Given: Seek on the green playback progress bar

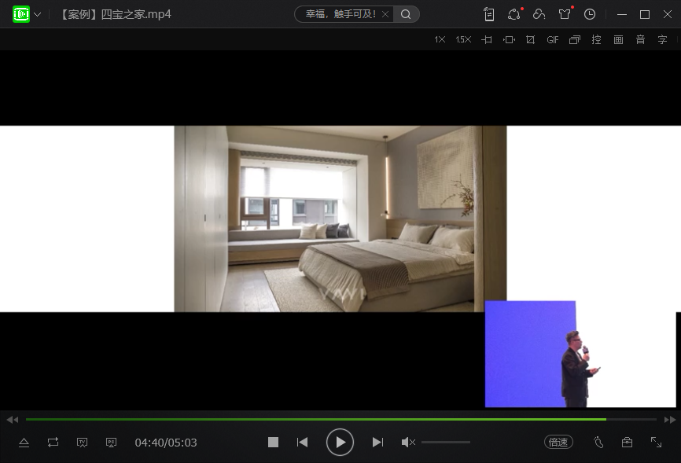Looking at the screenshot, I should point(341,420).
